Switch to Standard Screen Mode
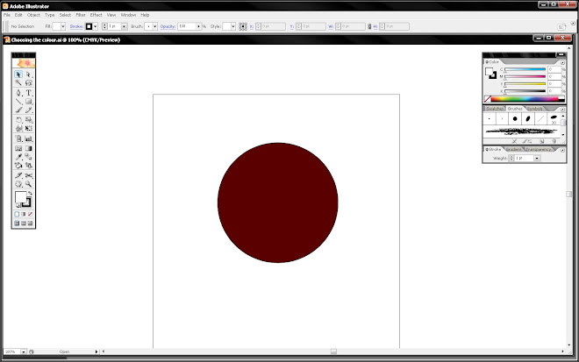 [x=17, y=224]
